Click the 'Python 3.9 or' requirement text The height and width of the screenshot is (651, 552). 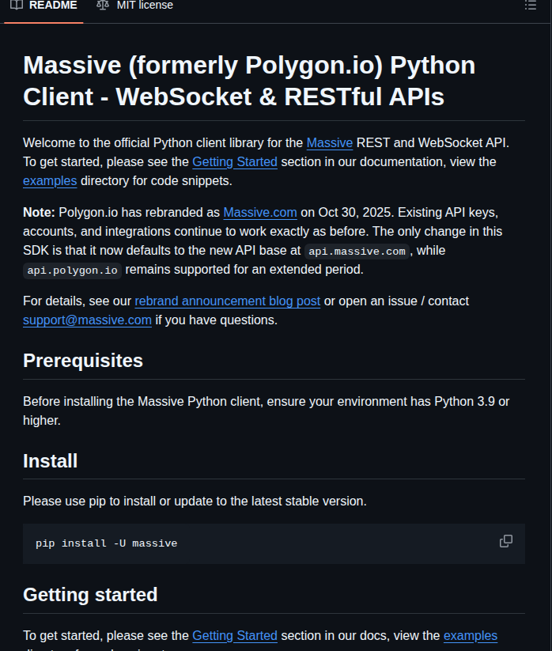pyautogui.click(x=472, y=402)
